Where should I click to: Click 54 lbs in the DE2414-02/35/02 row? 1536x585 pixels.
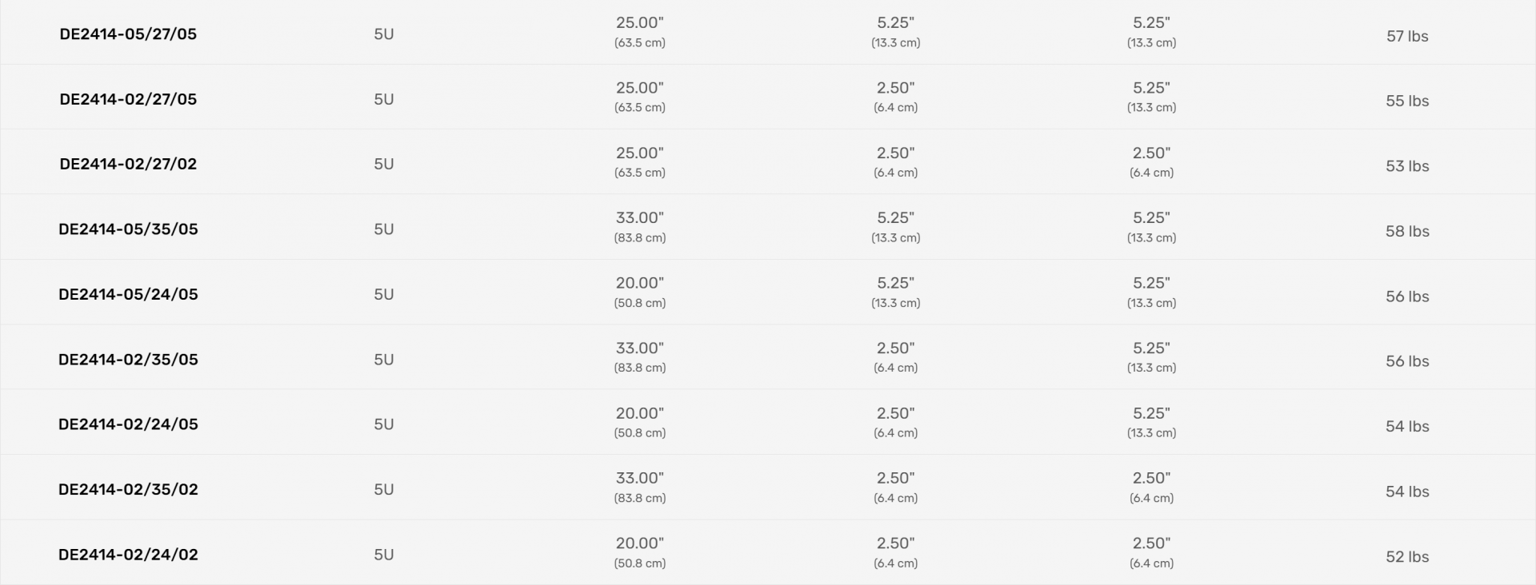[1406, 491]
